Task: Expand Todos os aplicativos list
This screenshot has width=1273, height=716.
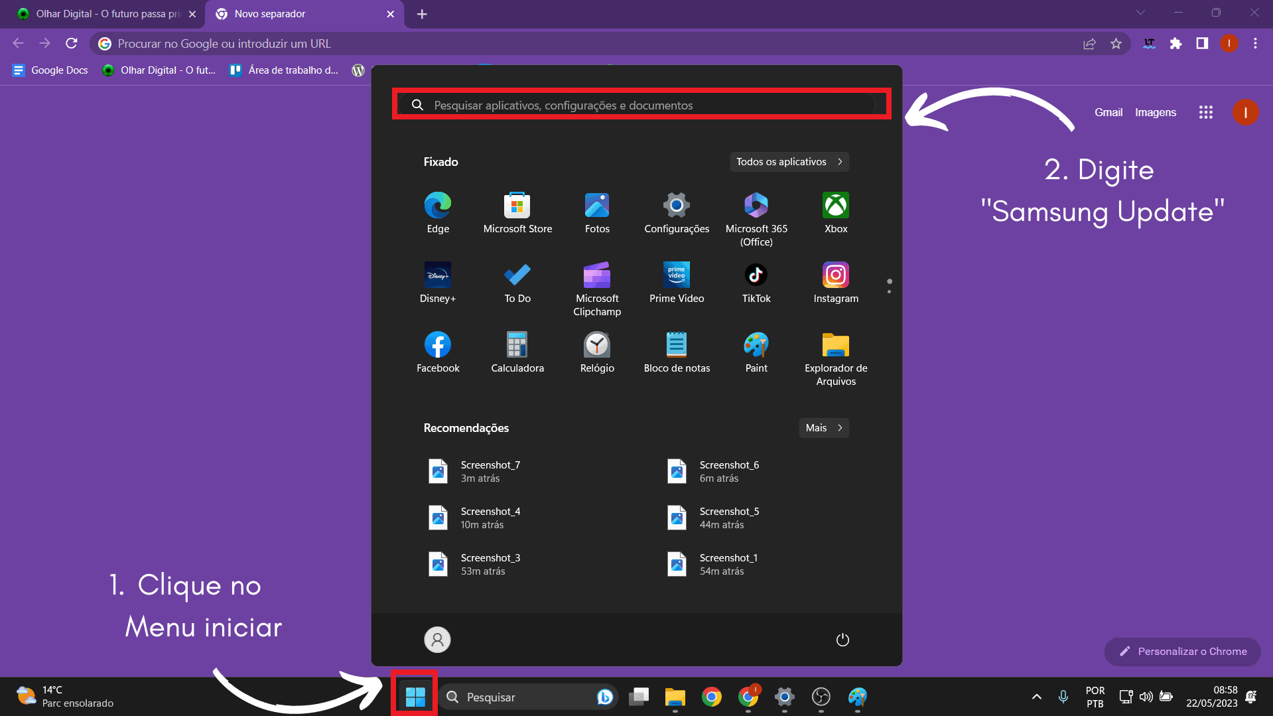Action: (789, 162)
